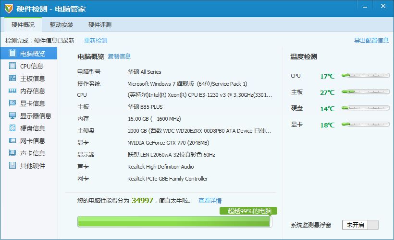
Task: Click the 温度检测 heading
Action: coord(304,57)
